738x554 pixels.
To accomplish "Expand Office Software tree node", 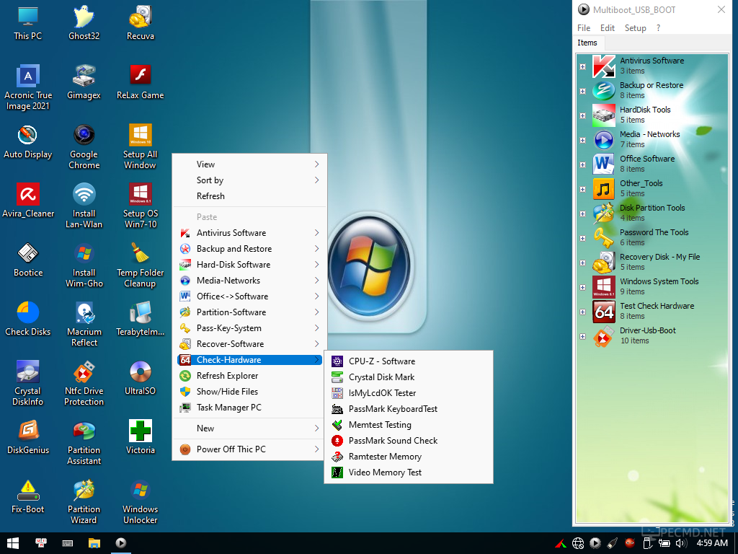I will point(582,164).
